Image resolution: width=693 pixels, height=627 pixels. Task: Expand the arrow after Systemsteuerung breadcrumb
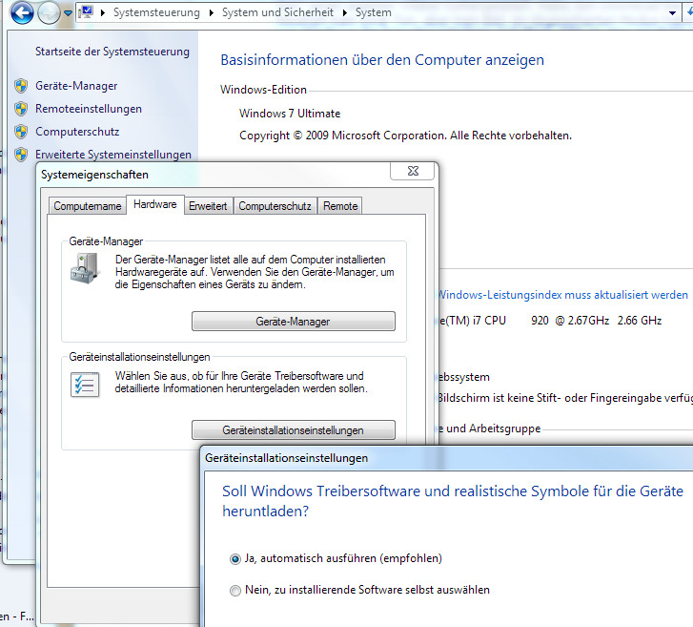tap(212, 12)
